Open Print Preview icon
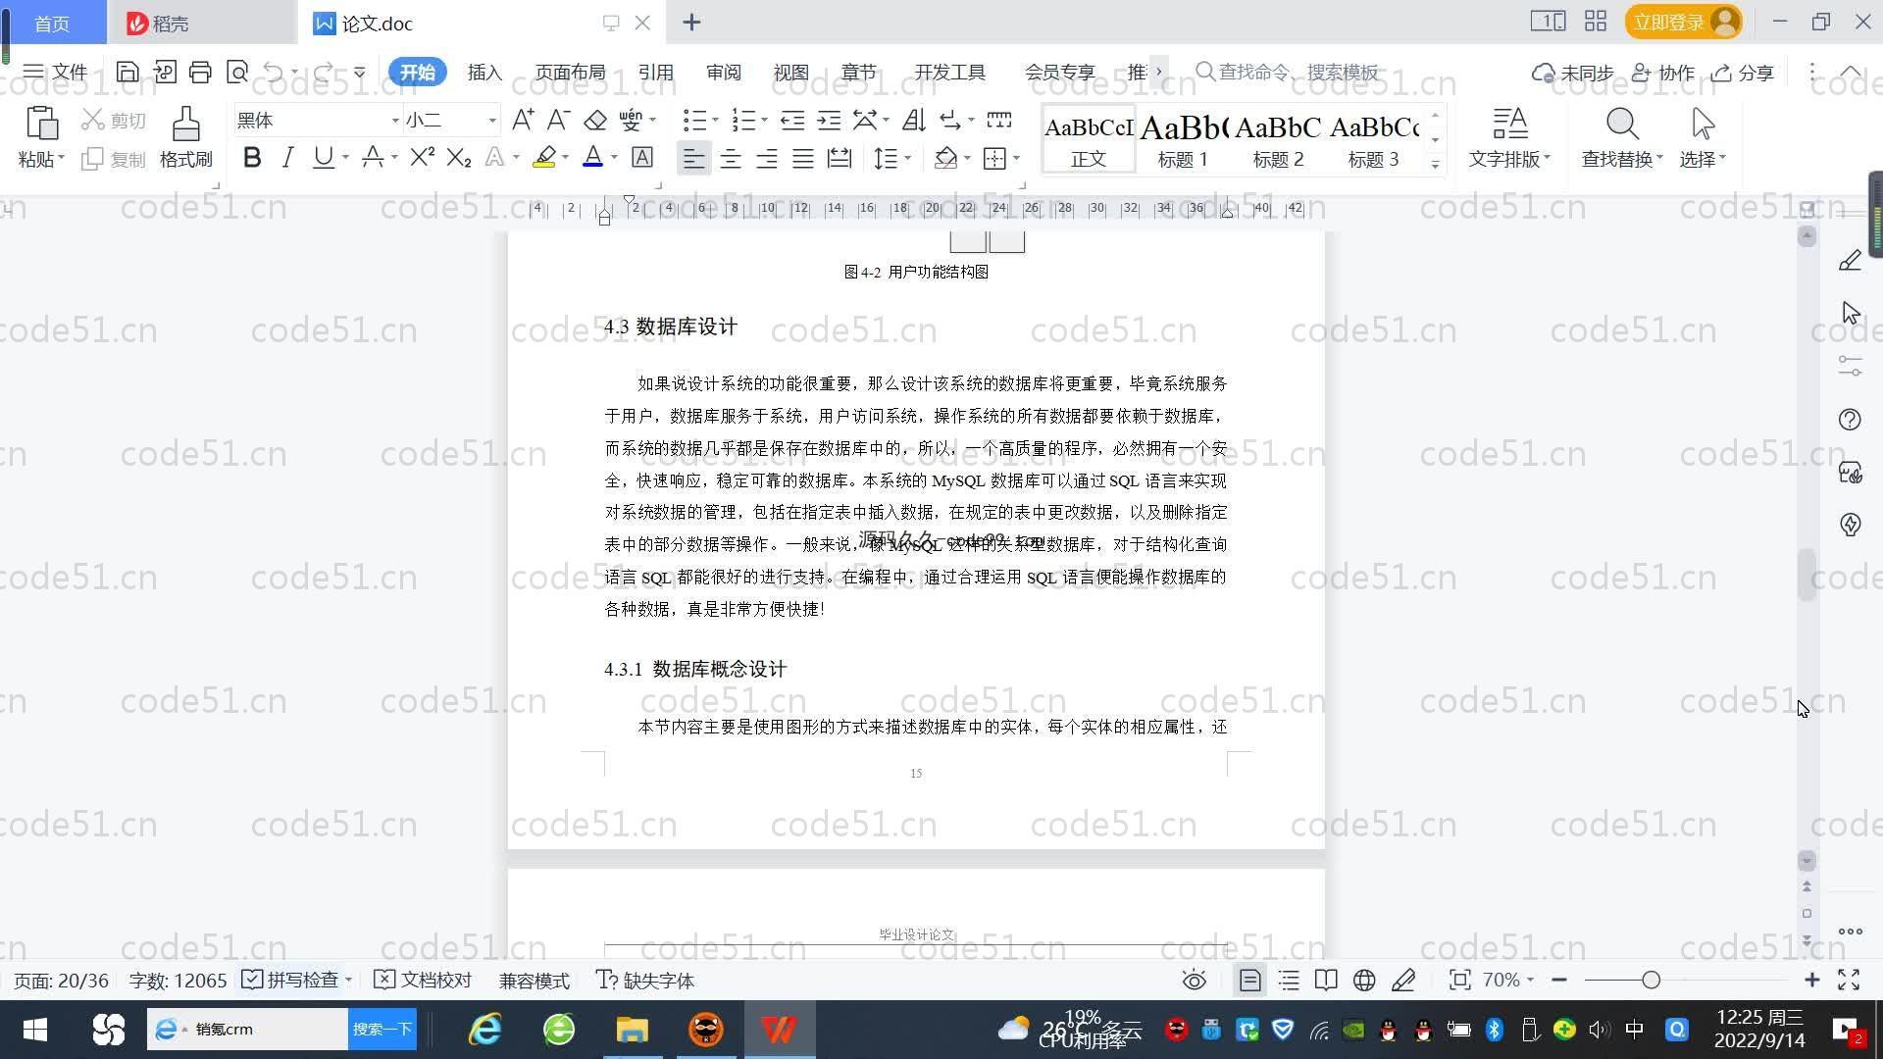1883x1059 pixels. pyautogui.click(x=237, y=72)
